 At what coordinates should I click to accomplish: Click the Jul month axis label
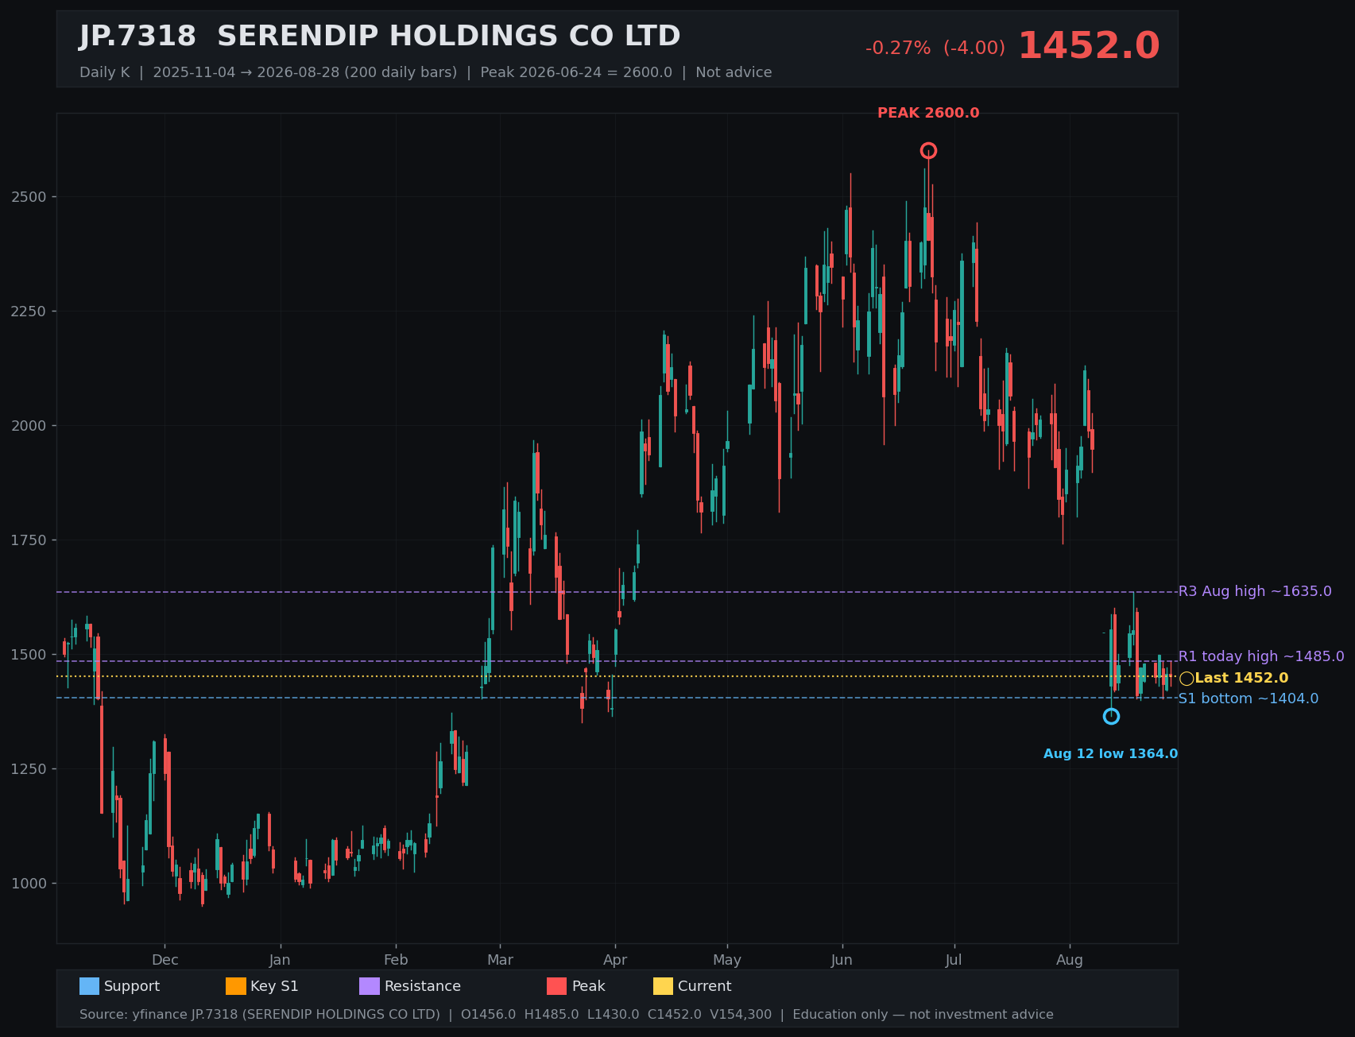pyautogui.click(x=954, y=960)
